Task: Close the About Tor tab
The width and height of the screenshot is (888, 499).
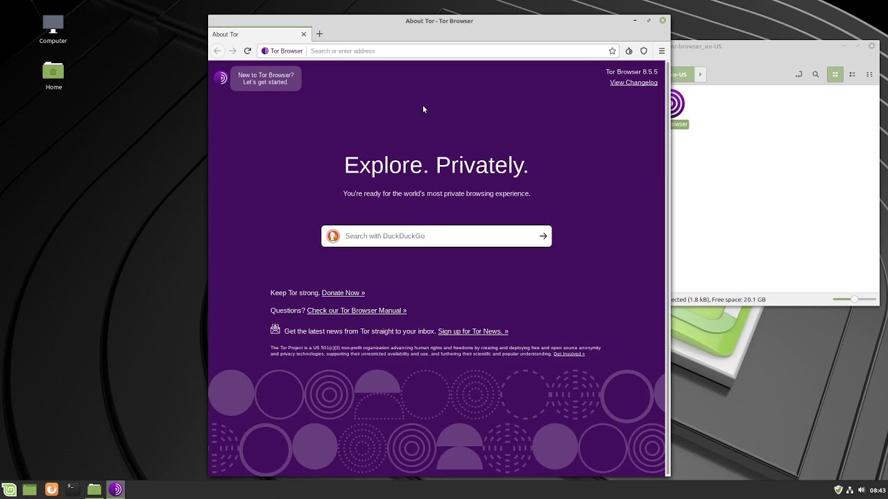Action: click(304, 34)
